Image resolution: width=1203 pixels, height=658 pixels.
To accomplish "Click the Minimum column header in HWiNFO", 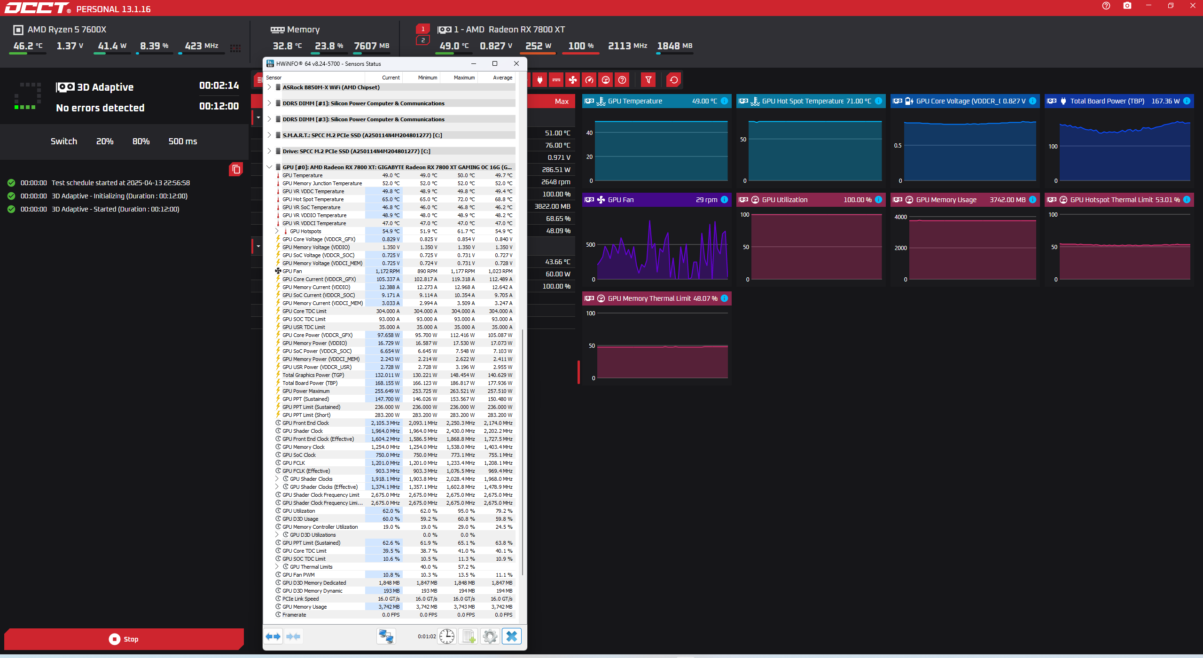I will (421, 78).
